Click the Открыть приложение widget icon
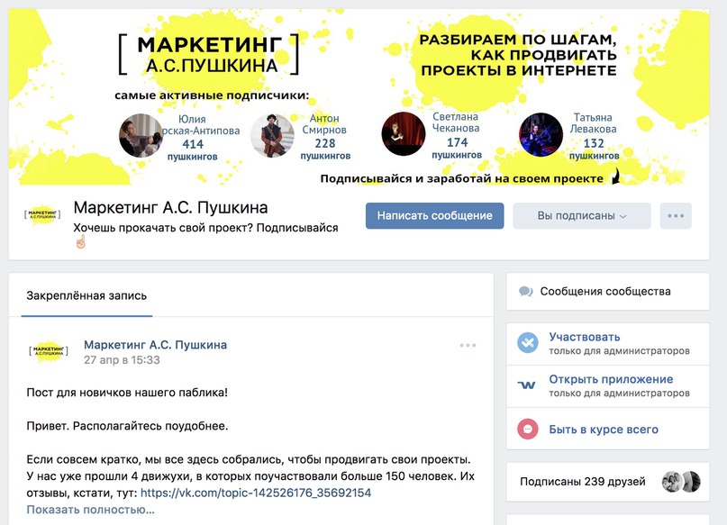The height and width of the screenshot is (525, 727). click(x=527, y=385)
